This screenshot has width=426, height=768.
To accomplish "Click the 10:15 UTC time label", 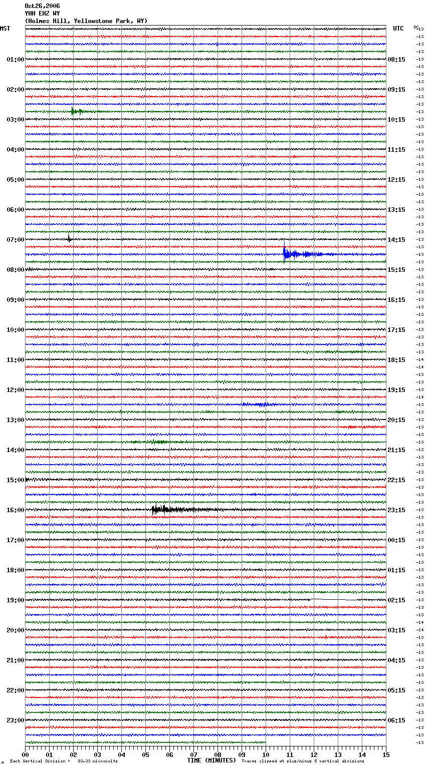I will point(396,120).
